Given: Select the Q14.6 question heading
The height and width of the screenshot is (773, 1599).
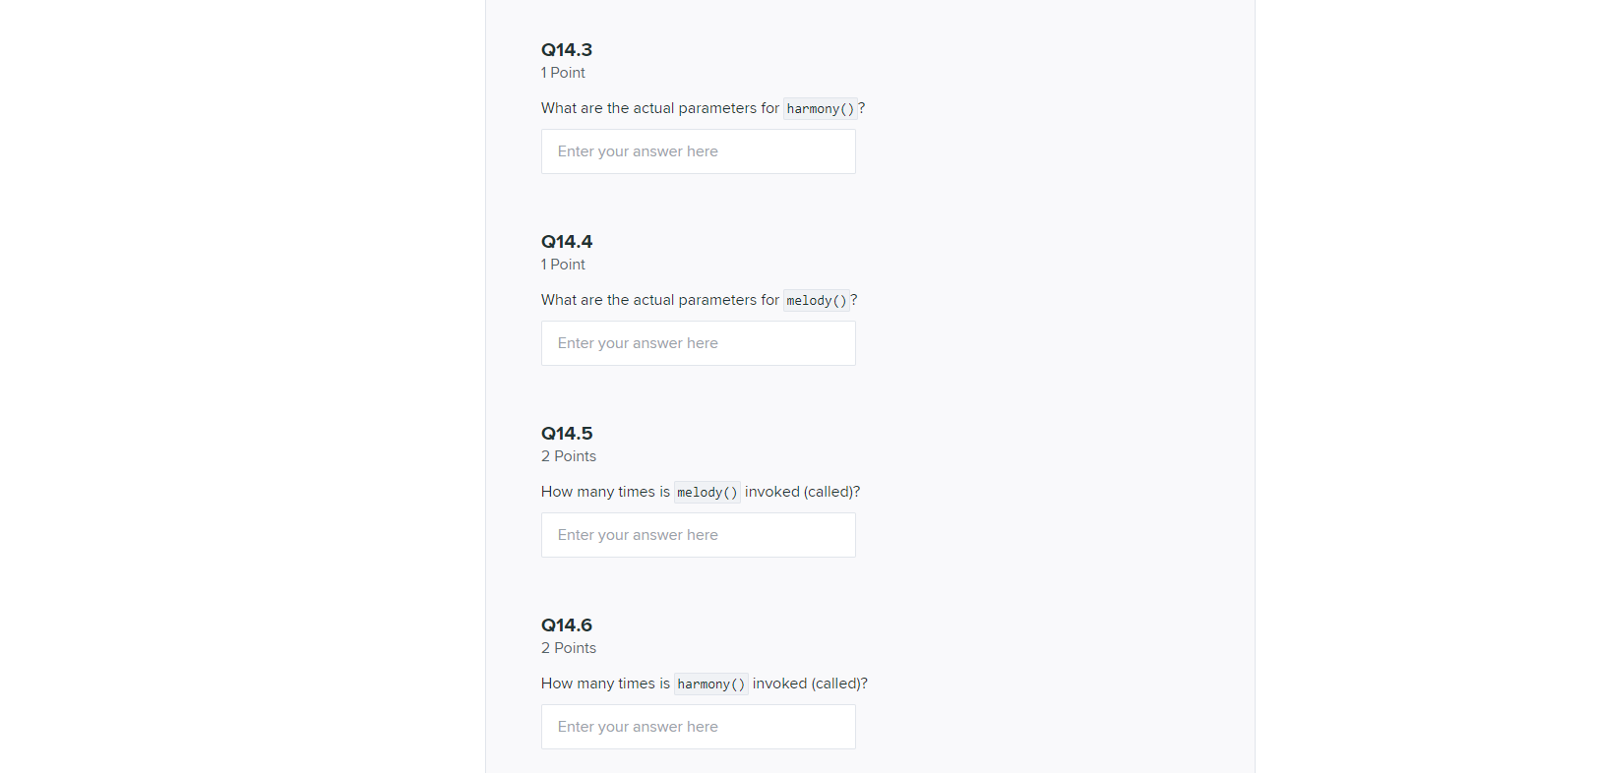Looking at the screenshot, I should tap(566, 624).
